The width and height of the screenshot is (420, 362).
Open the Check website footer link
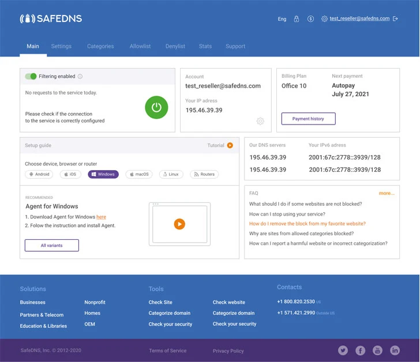tap(229, 302)
